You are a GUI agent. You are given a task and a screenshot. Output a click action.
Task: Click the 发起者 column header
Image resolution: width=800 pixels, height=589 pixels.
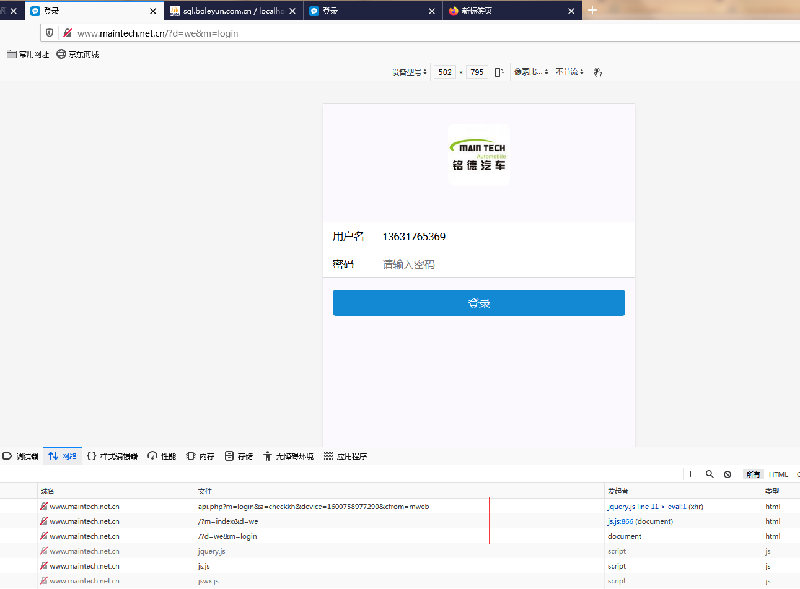click(684, 491)
